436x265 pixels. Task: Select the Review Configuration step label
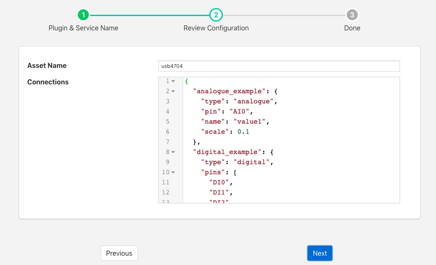(216, 28)
